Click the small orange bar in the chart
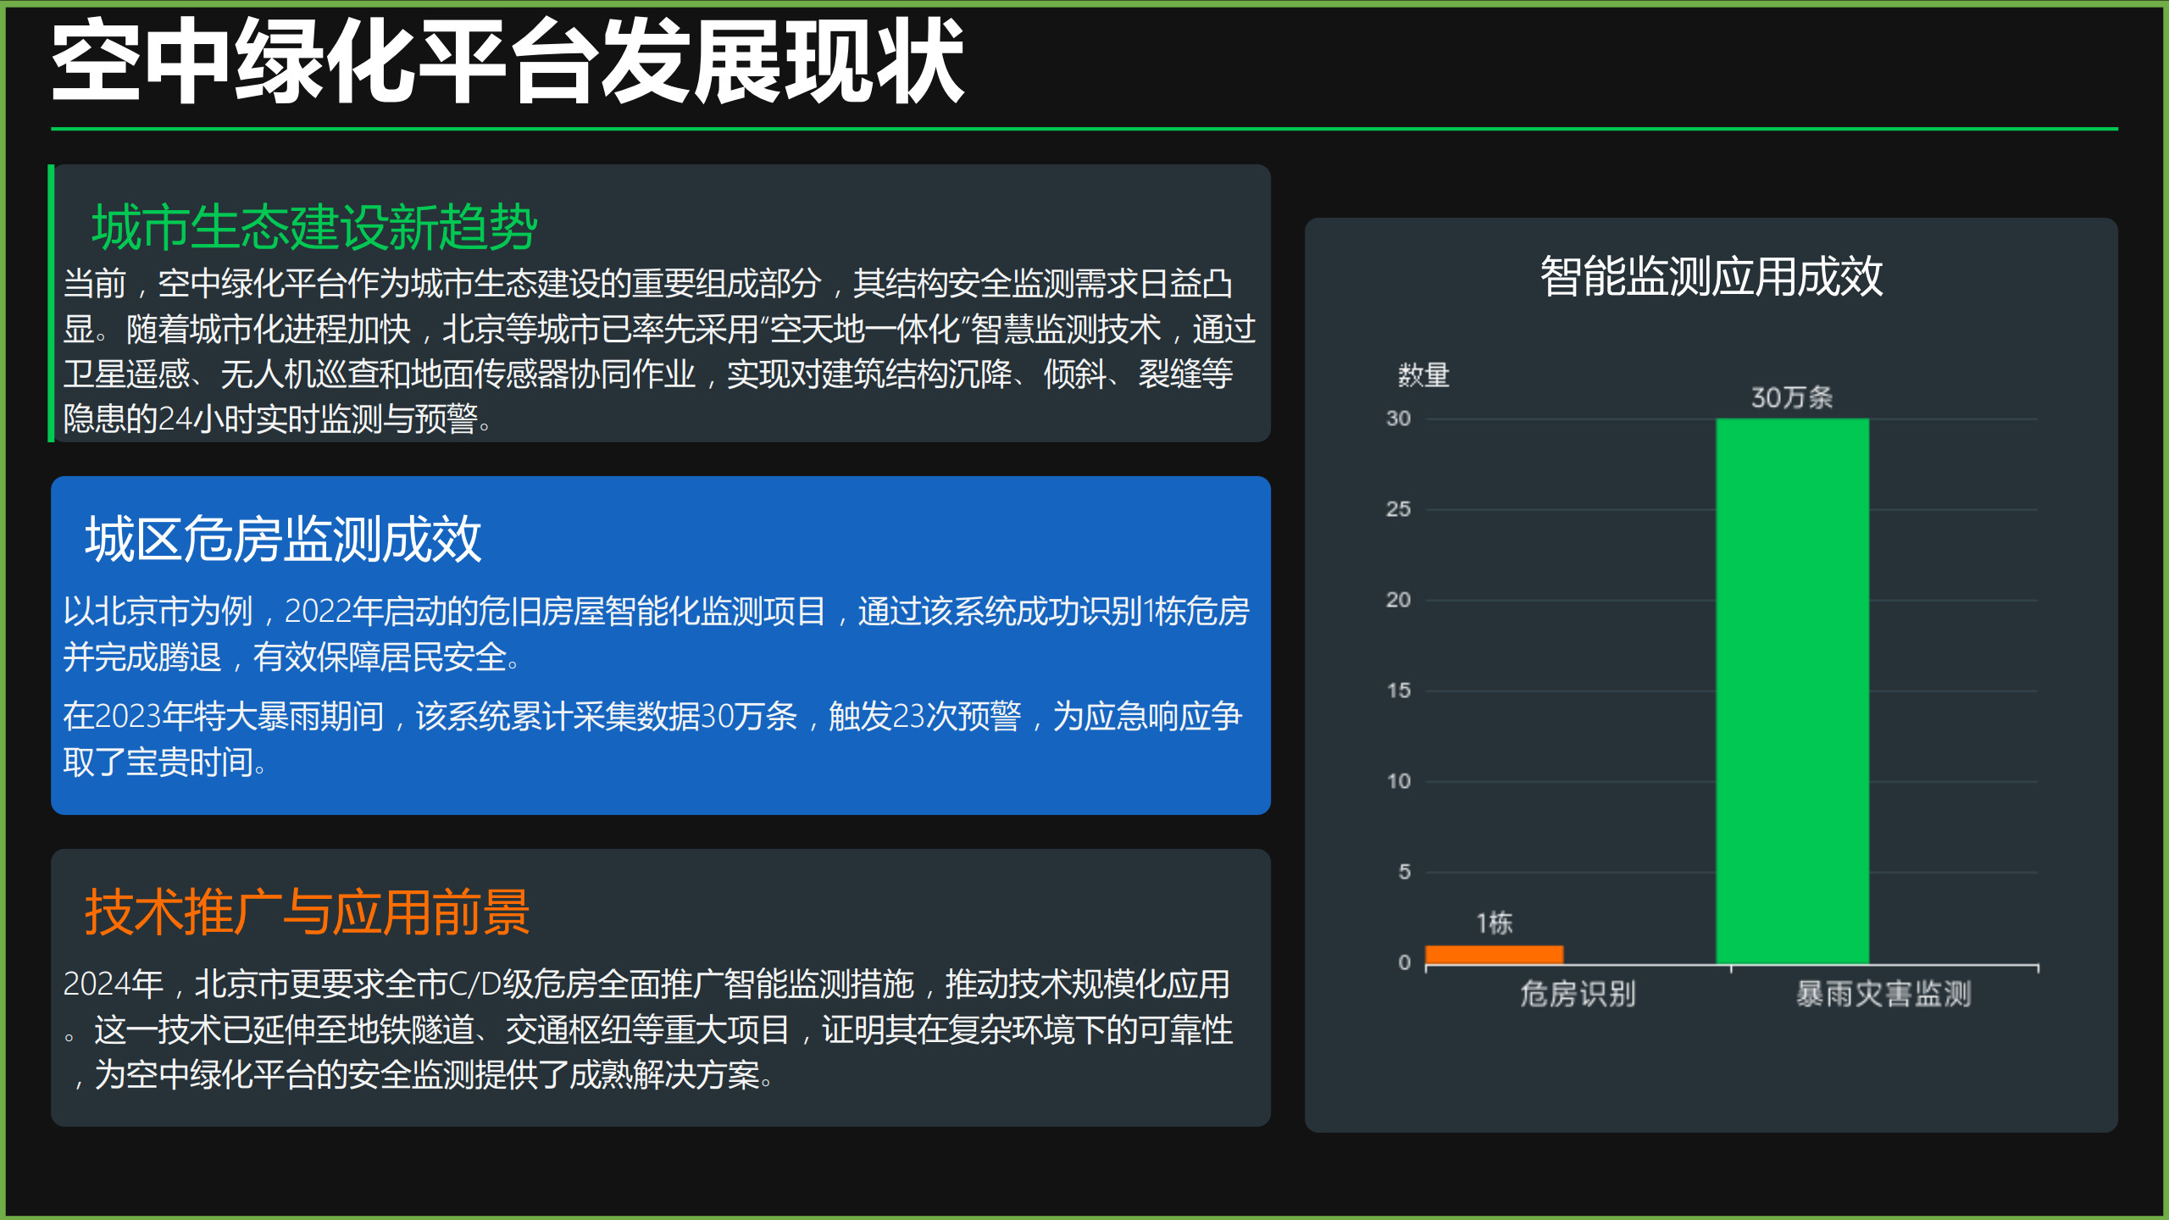The width and height of the screenshot is (2169, 1220). pos(1494,955)
